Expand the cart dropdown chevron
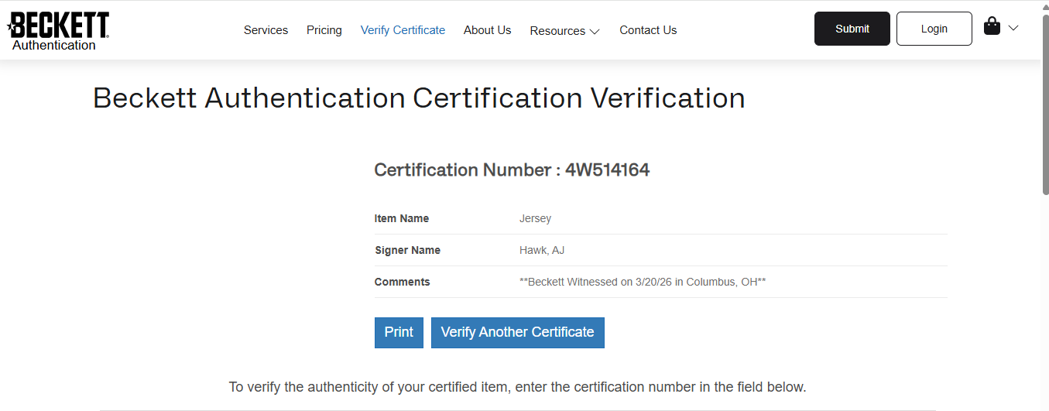1049x411 pixels. (1013, 28)
